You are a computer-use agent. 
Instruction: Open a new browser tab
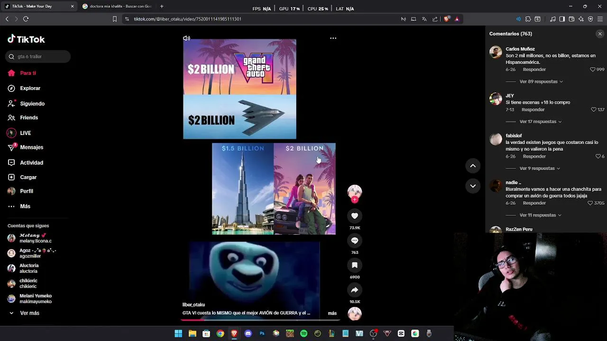click(162, 7)
